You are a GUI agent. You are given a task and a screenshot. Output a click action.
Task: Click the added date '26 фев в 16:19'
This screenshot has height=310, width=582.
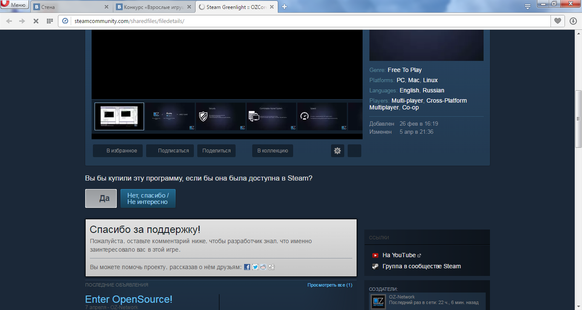(x=419, y=123)
